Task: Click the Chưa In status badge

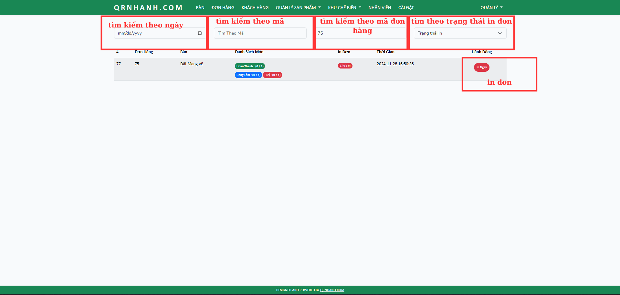Action: (x=345, y=66)
